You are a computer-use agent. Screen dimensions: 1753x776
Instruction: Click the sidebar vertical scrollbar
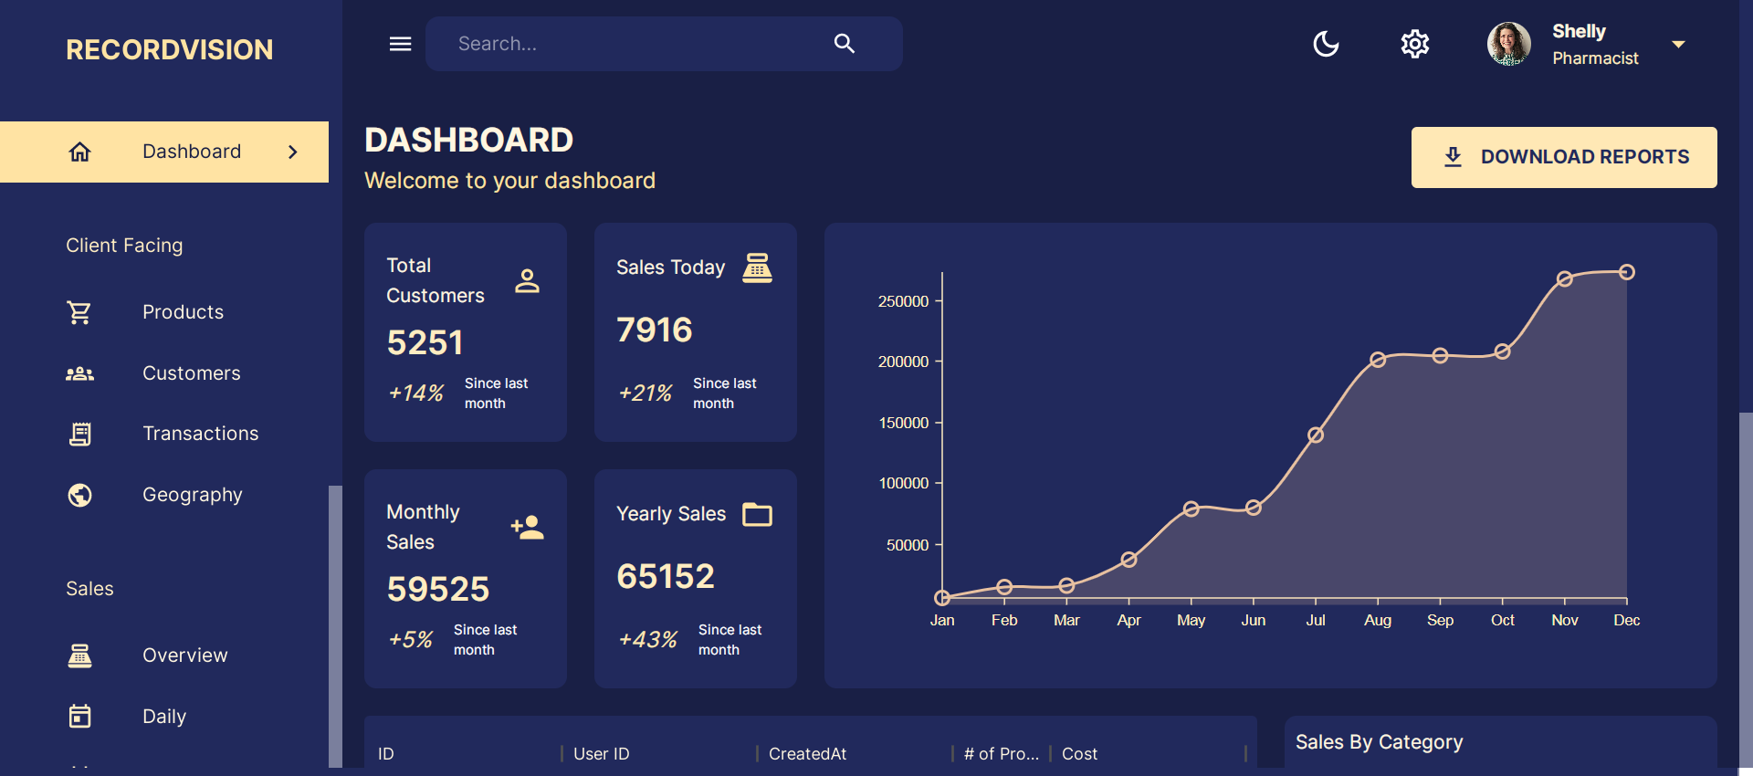335,626
